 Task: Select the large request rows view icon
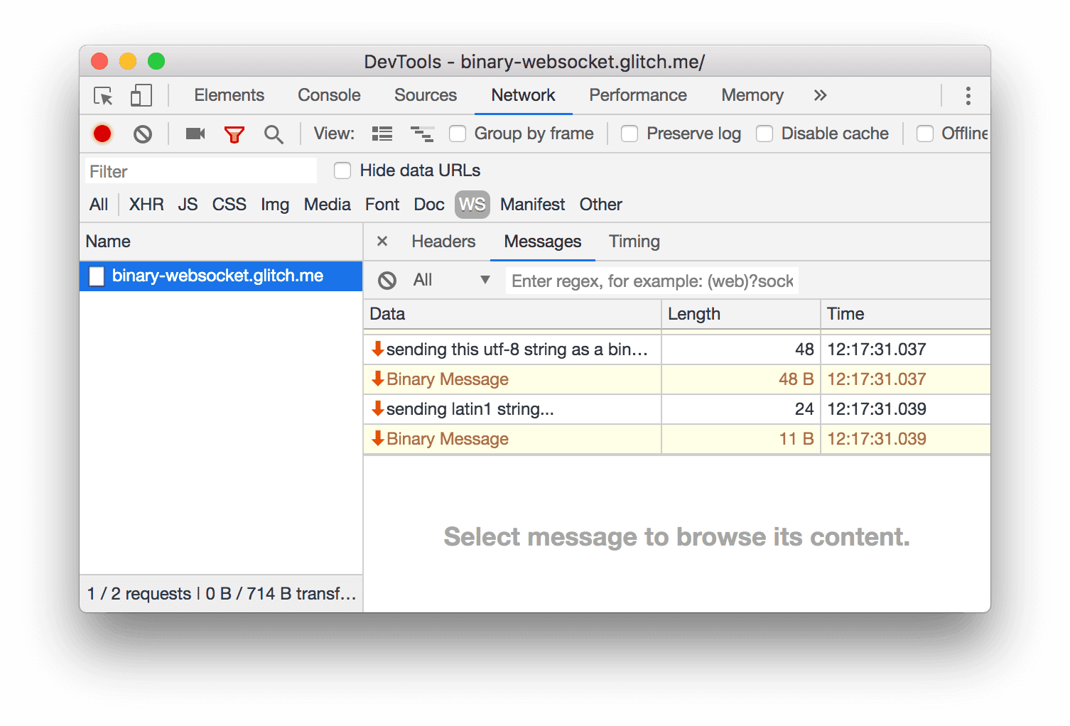tap(382, 134)
